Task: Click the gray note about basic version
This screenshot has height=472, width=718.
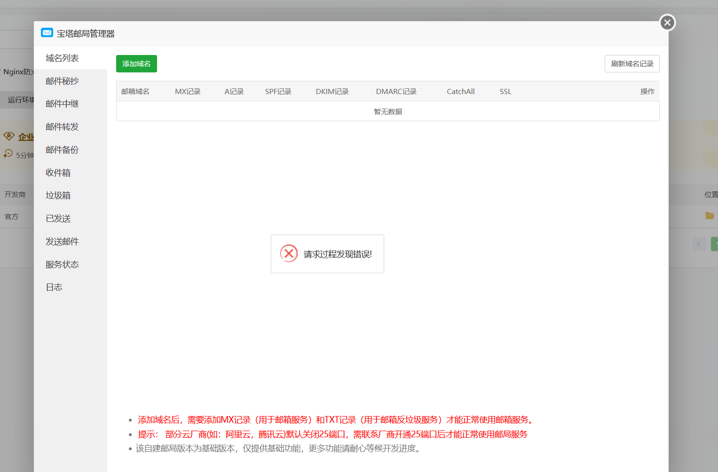Action: click(x=278, y=448)
